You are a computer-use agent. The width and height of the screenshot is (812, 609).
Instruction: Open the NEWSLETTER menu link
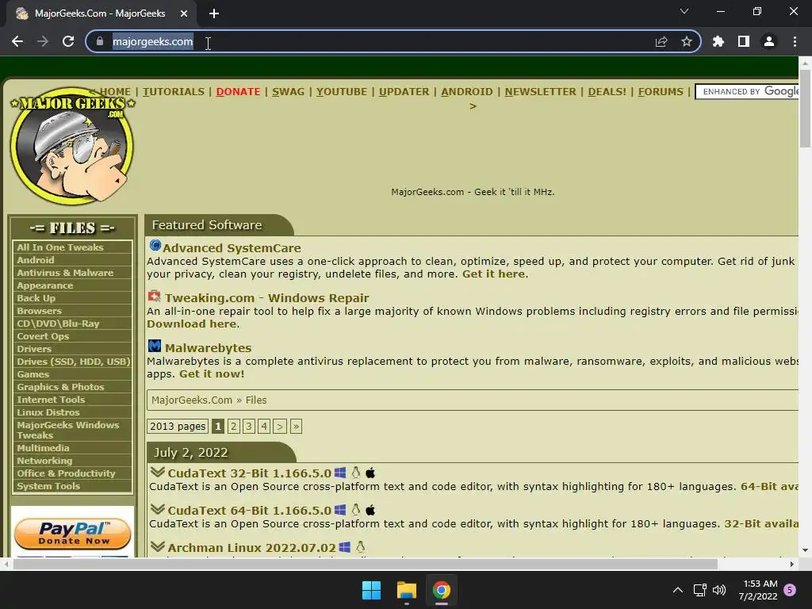[x=540, y=92]
